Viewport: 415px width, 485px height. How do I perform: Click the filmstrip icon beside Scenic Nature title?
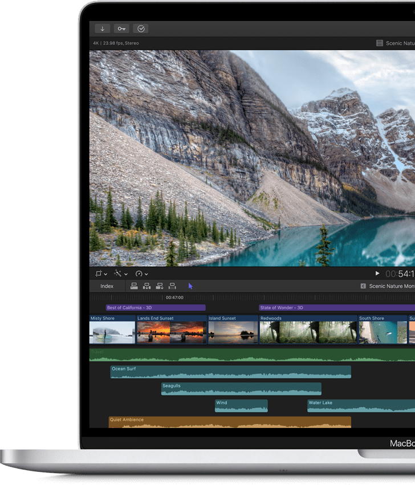click(x=380, y=43)
